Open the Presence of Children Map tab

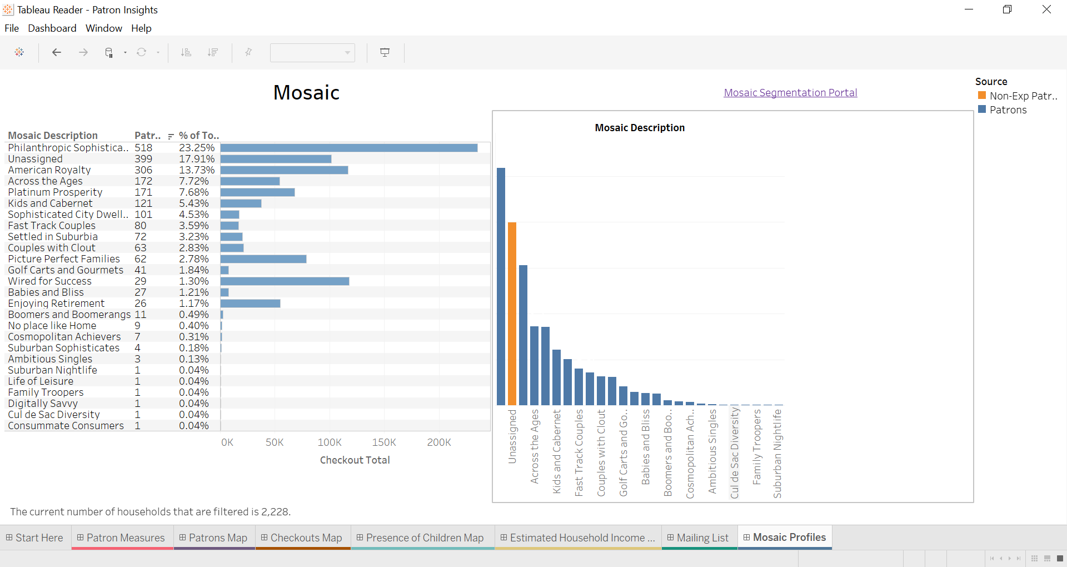click(x=422, y=538)
